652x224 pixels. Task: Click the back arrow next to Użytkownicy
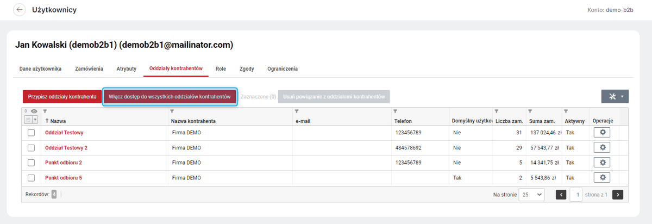pyautogui.click(x=20, y=10)
